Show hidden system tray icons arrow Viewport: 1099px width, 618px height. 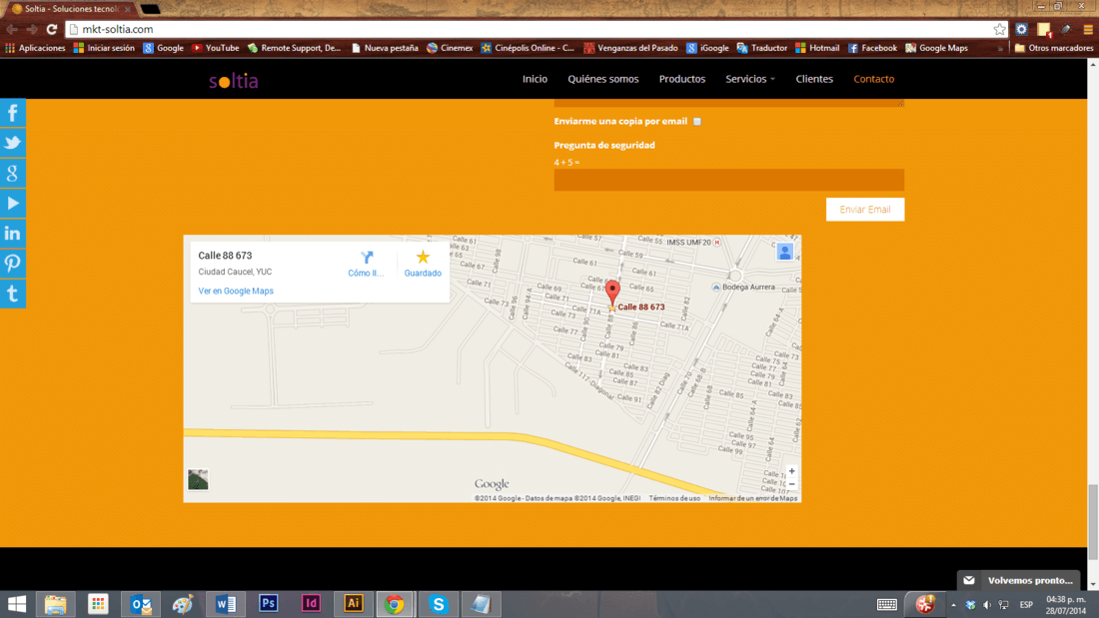[x=953, y=605]
